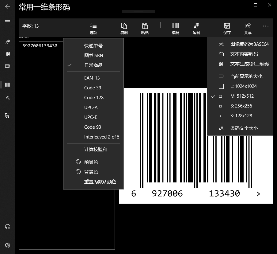Image resolution: width=277 pixels, height=254 pixels.
Task: Click the 字数: 13 character count label
Action: click(x=31, y=26)
